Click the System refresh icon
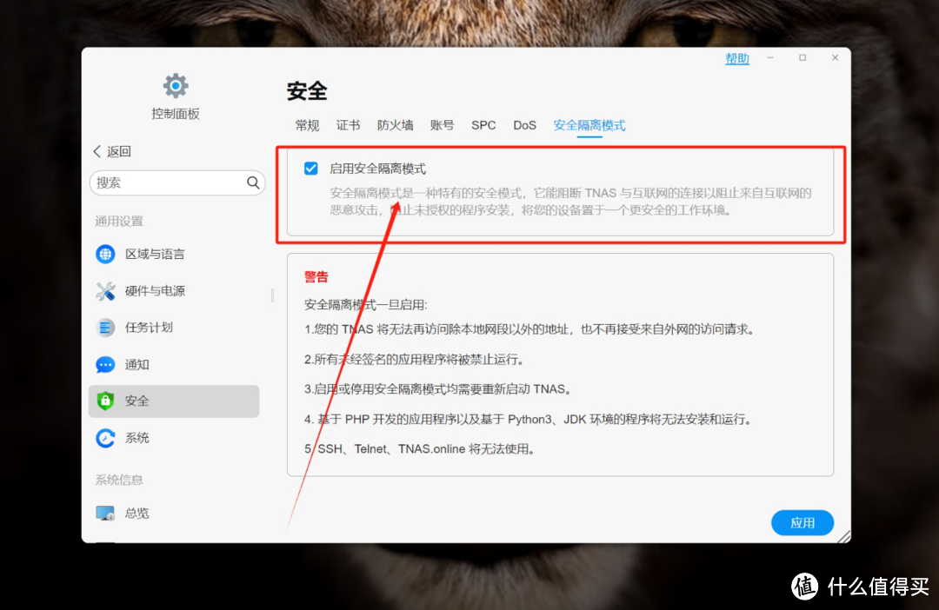This screenshot has width=939, height=610. 105,438
